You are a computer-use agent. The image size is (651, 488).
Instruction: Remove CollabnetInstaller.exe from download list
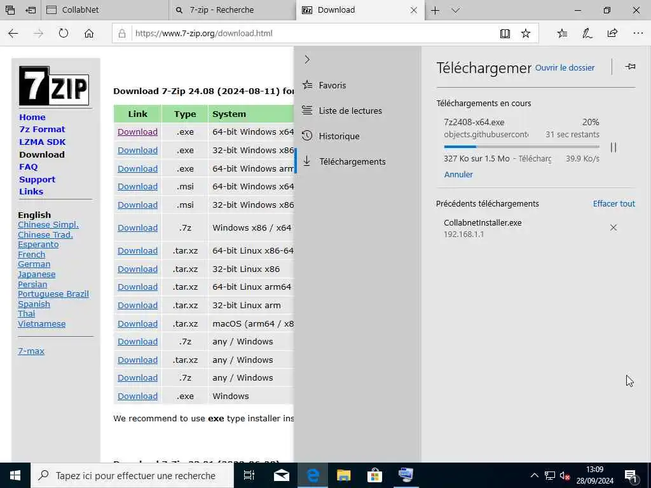click(x=613, y=227)
